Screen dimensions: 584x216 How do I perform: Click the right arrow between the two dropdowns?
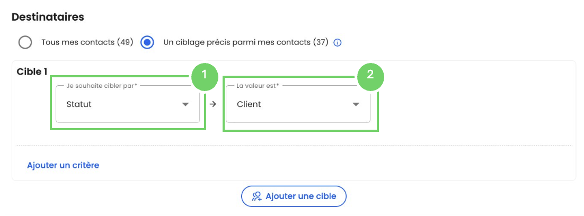click(x=213, y=104)
